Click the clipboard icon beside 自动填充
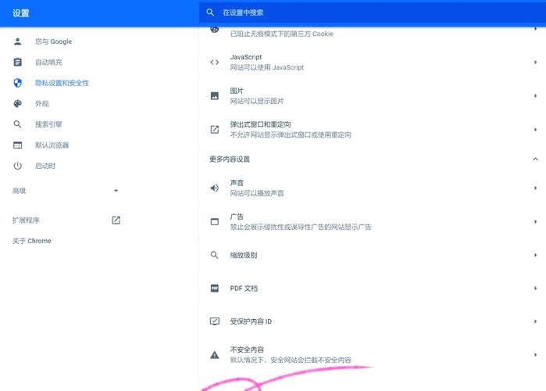 pos(17,62)
